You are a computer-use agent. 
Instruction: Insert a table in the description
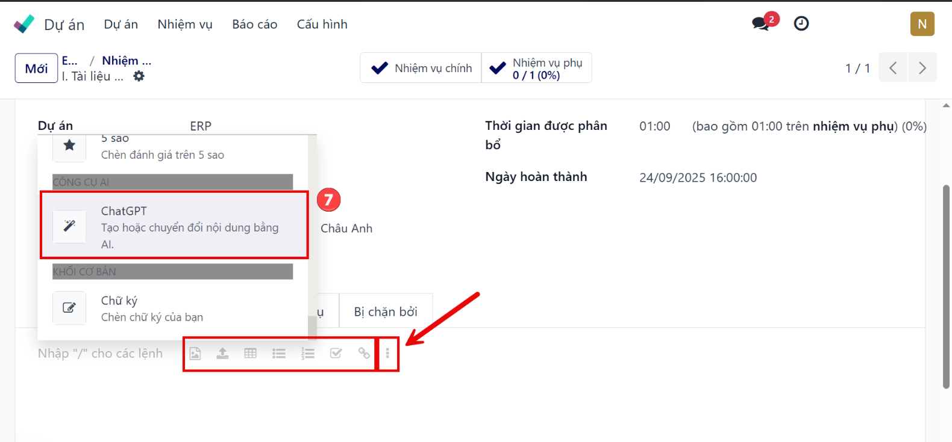[x=251, y=354]
